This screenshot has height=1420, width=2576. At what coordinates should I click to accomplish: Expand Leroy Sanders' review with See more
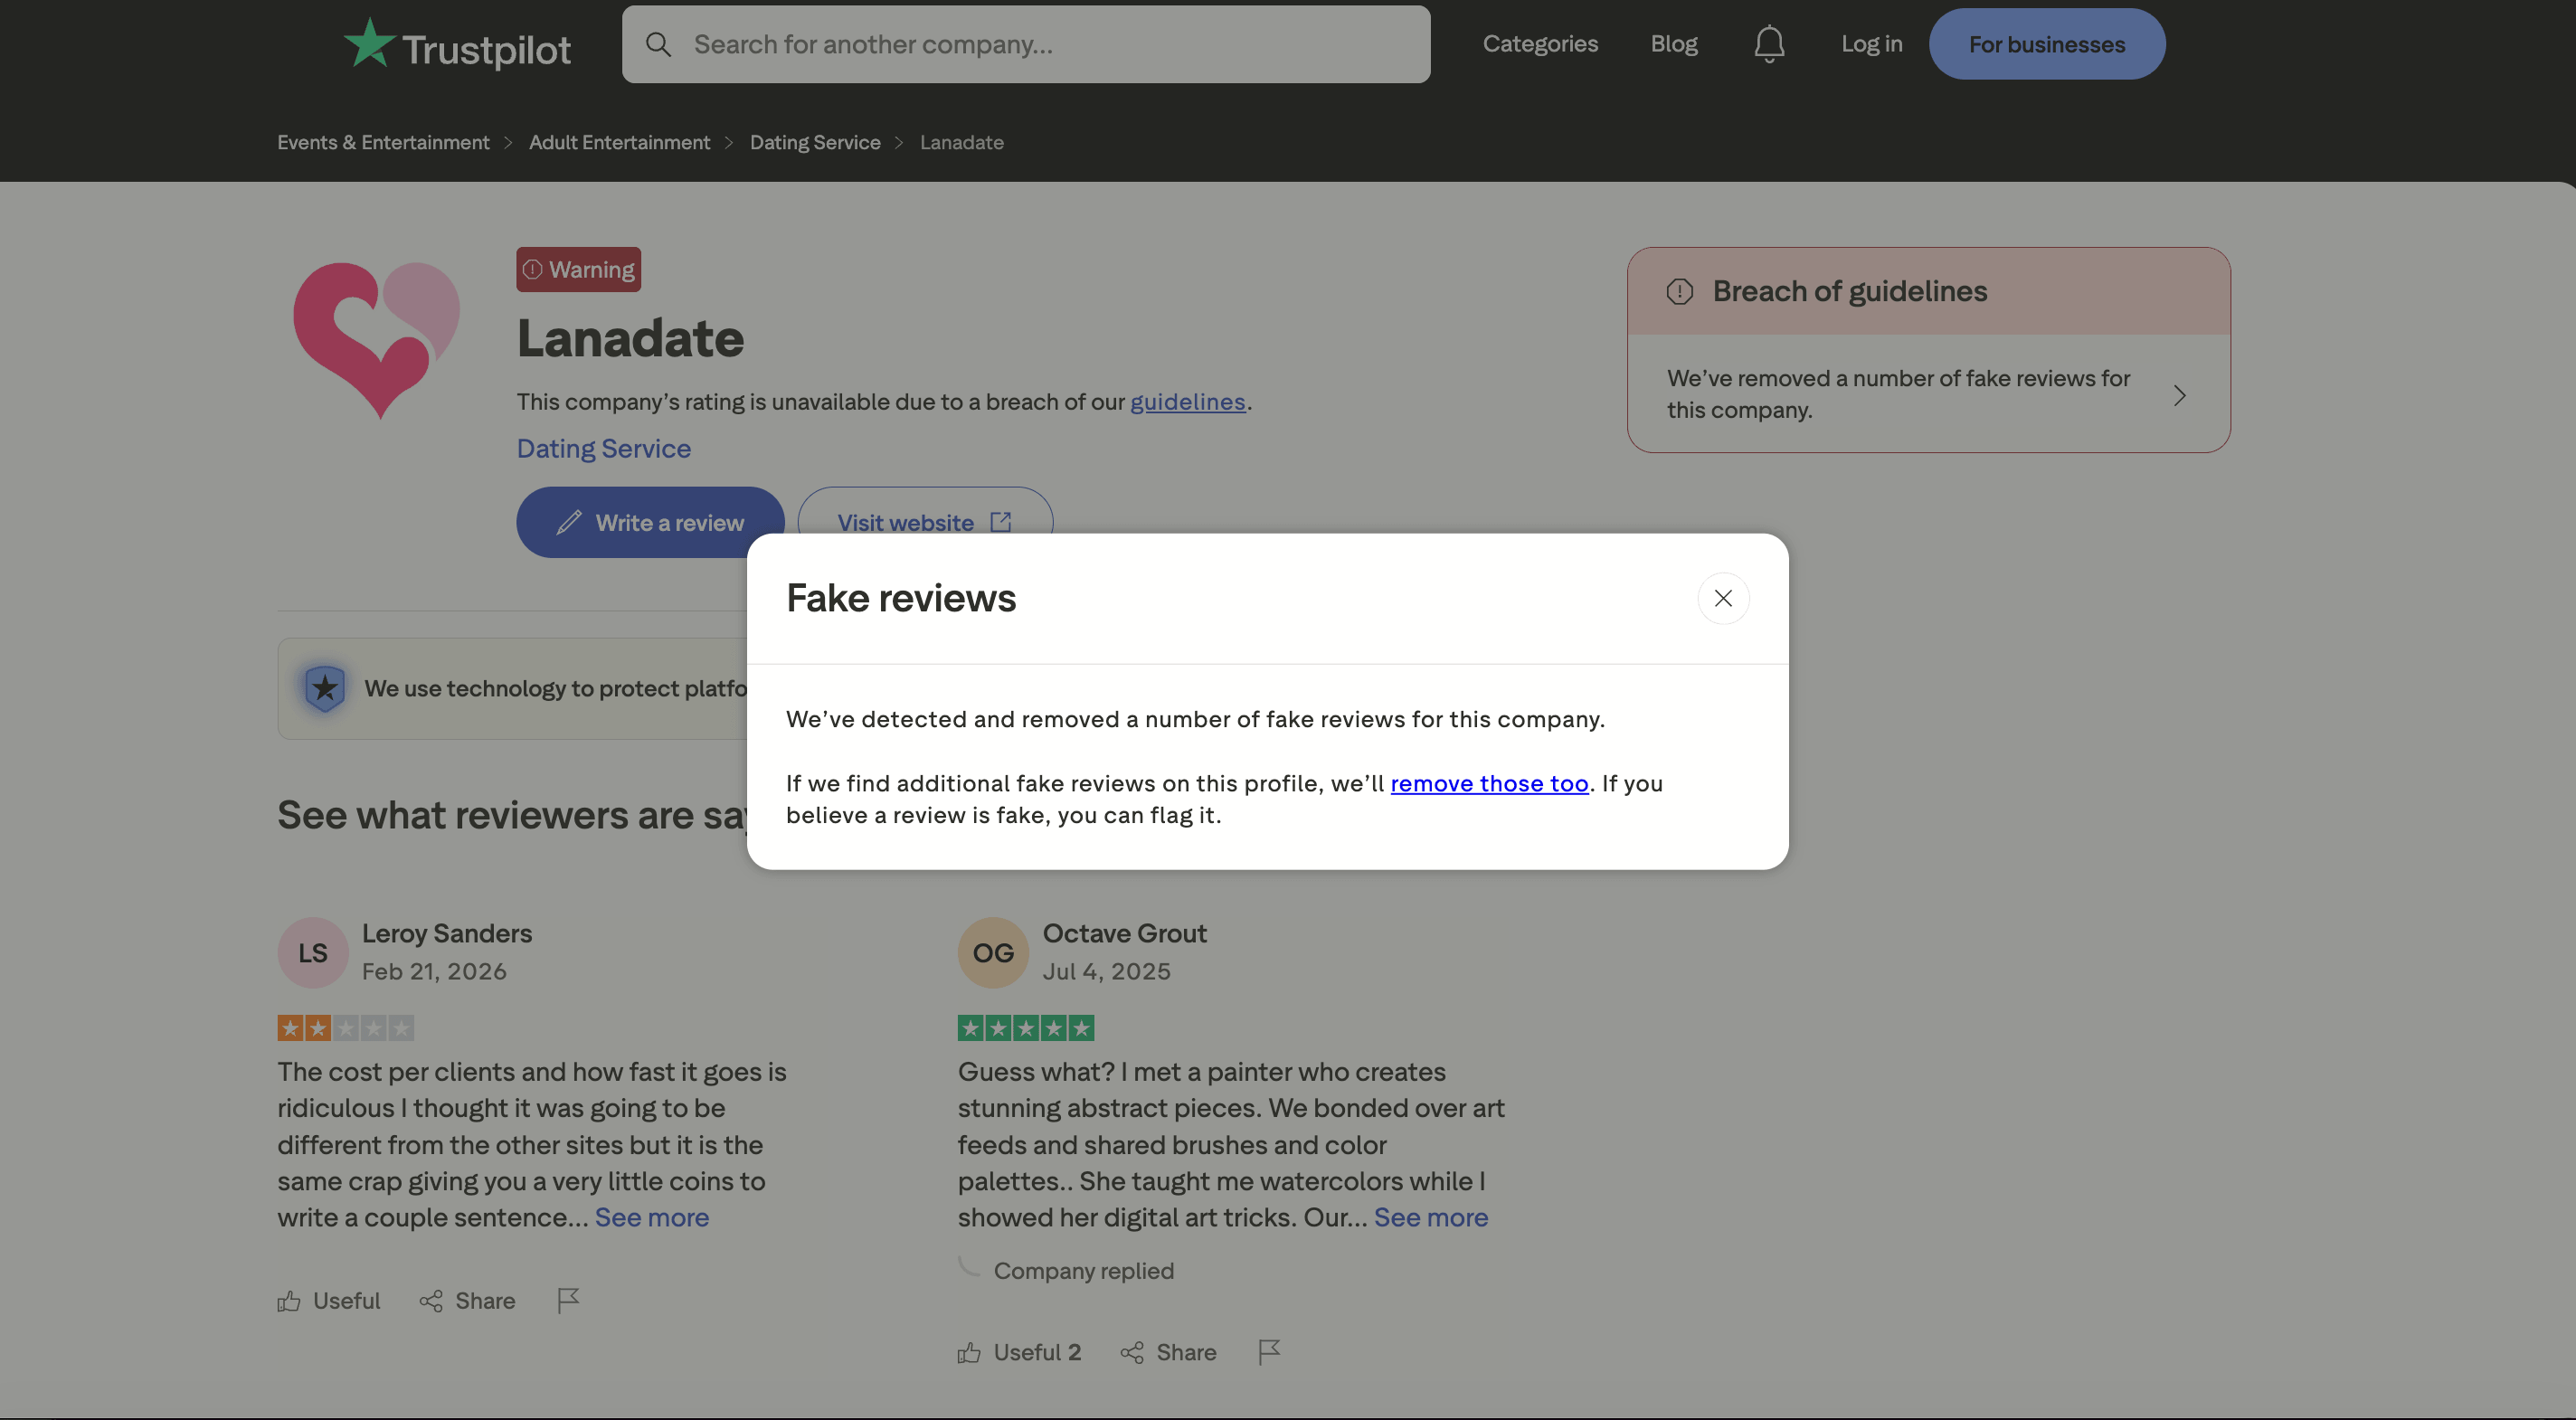click(651, 1217)
